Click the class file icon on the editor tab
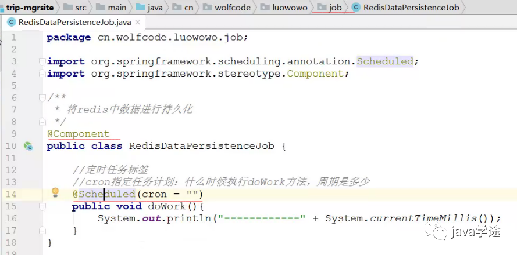Viewport: 517px width, 255px height. (x=12, y=23)
